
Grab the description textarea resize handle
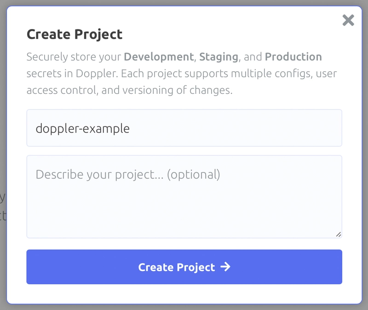coord(339,235)
